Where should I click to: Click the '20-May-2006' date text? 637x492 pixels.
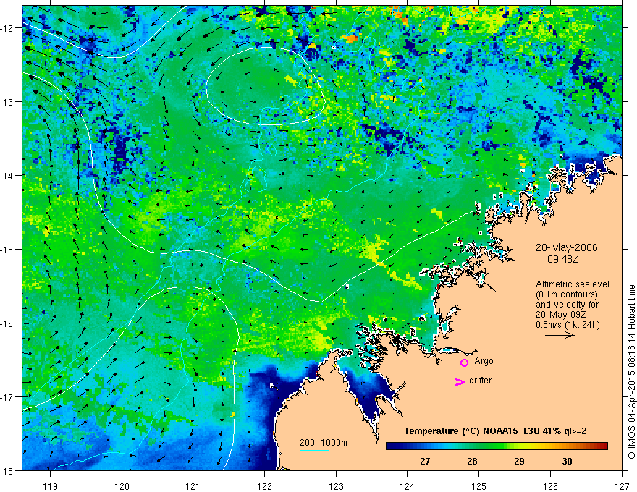(567, 247)
